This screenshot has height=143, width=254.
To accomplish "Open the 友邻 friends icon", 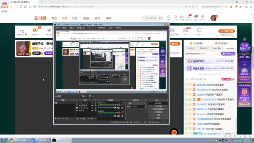I will (x=185, y=30).
